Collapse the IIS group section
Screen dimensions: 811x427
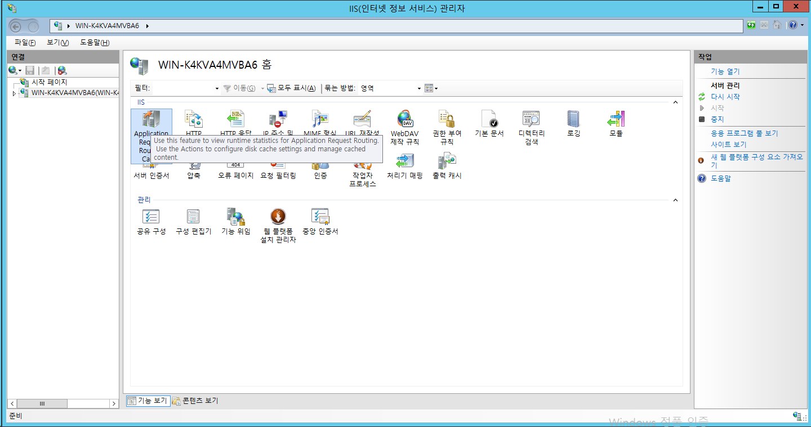click(675, 102)
